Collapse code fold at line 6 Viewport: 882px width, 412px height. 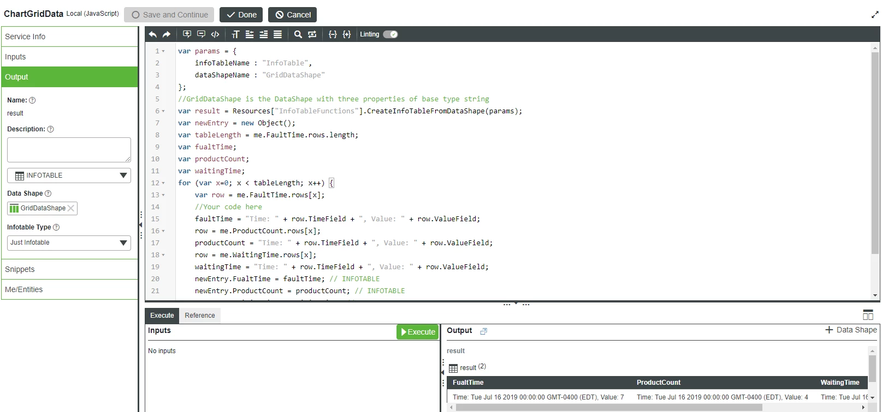163,111
